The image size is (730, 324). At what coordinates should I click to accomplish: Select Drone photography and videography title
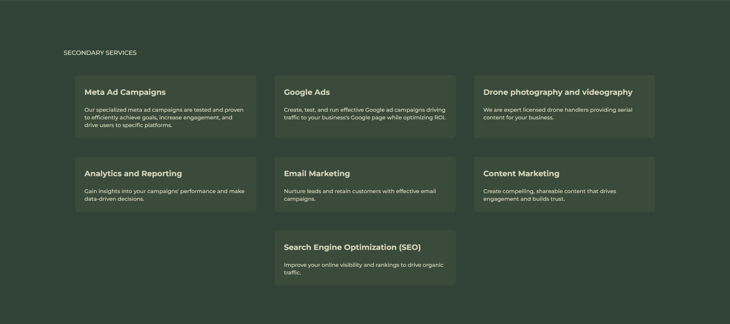558,92
